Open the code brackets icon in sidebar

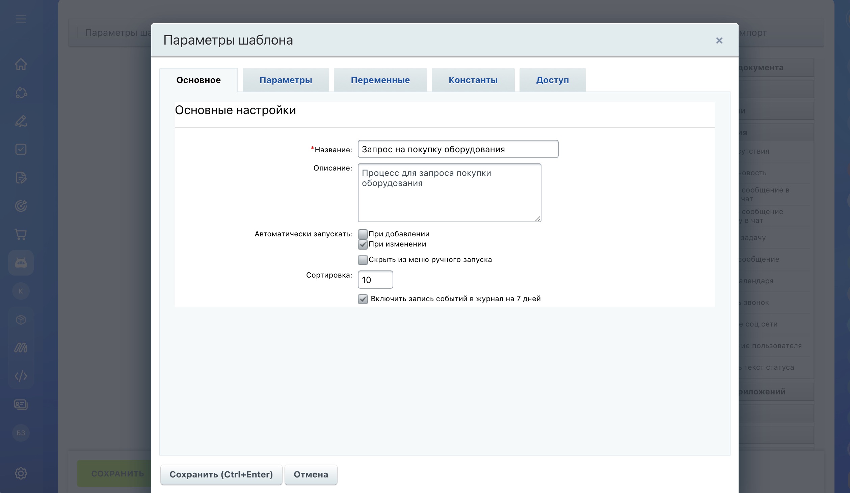(x=21, y=376)
